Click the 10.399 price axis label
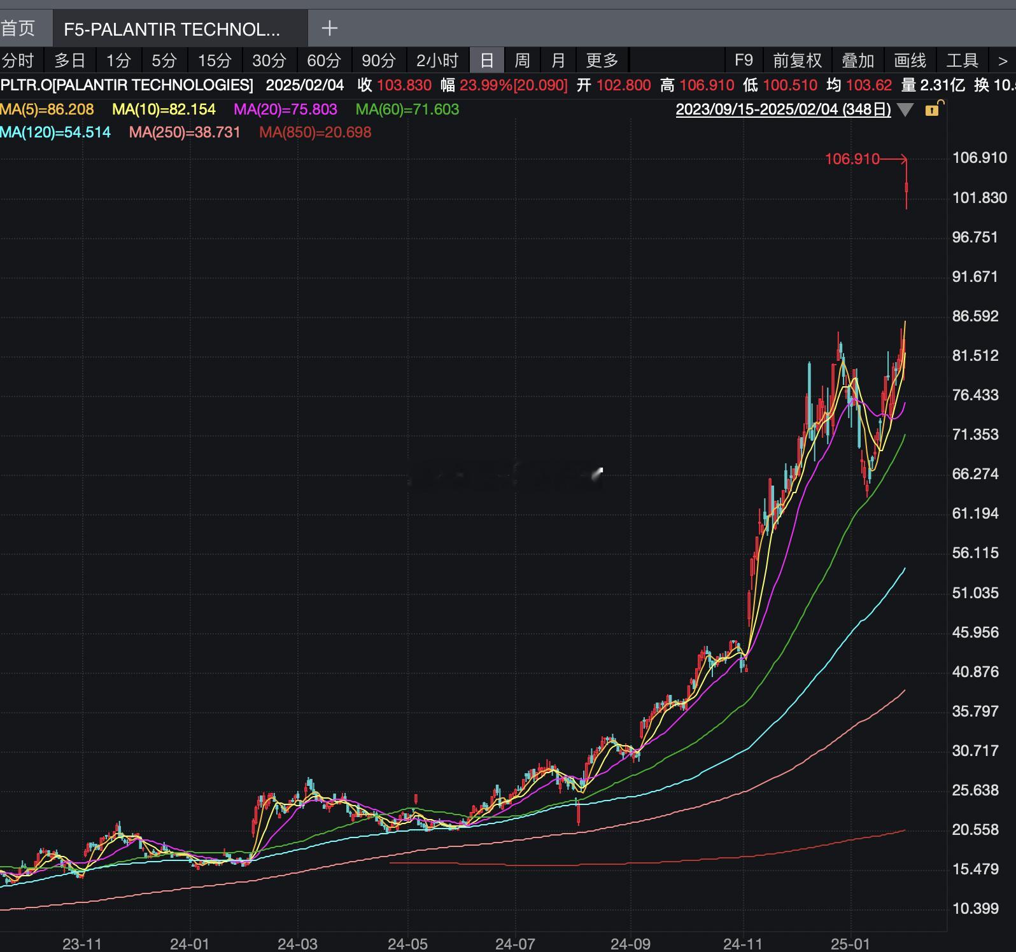 point(975,909)
